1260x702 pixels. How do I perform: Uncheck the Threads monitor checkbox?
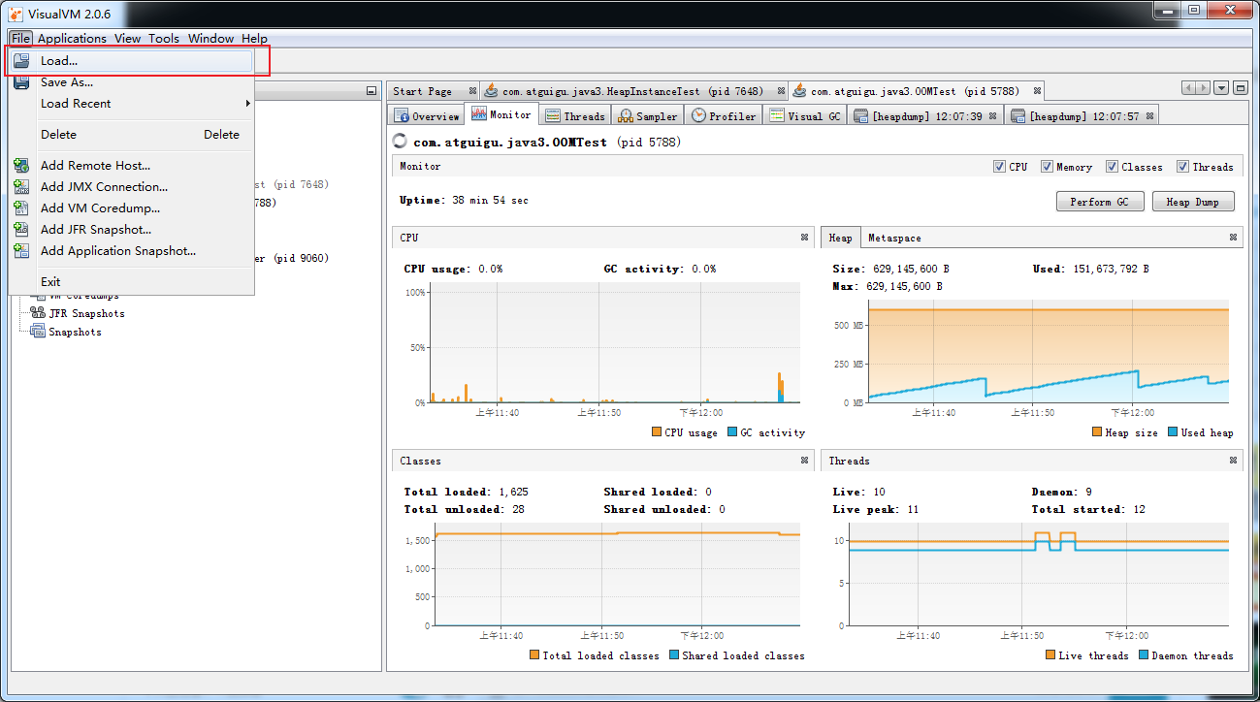pyautogui.click(x=1182, y=167)
